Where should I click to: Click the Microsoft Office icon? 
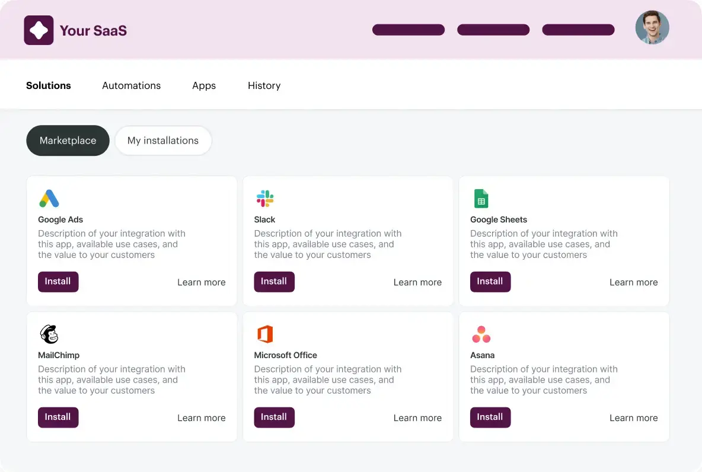point(265,334)
